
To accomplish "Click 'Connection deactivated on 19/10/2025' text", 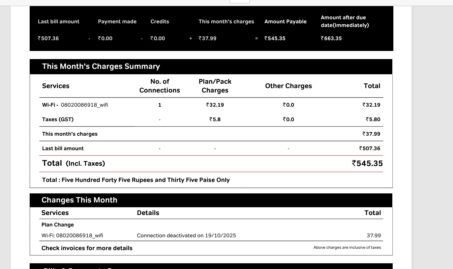I will [186, 236].
